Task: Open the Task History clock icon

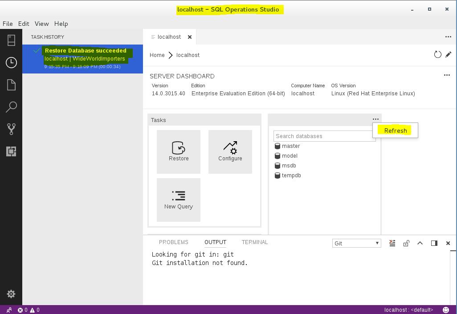Action: [11, 62]
